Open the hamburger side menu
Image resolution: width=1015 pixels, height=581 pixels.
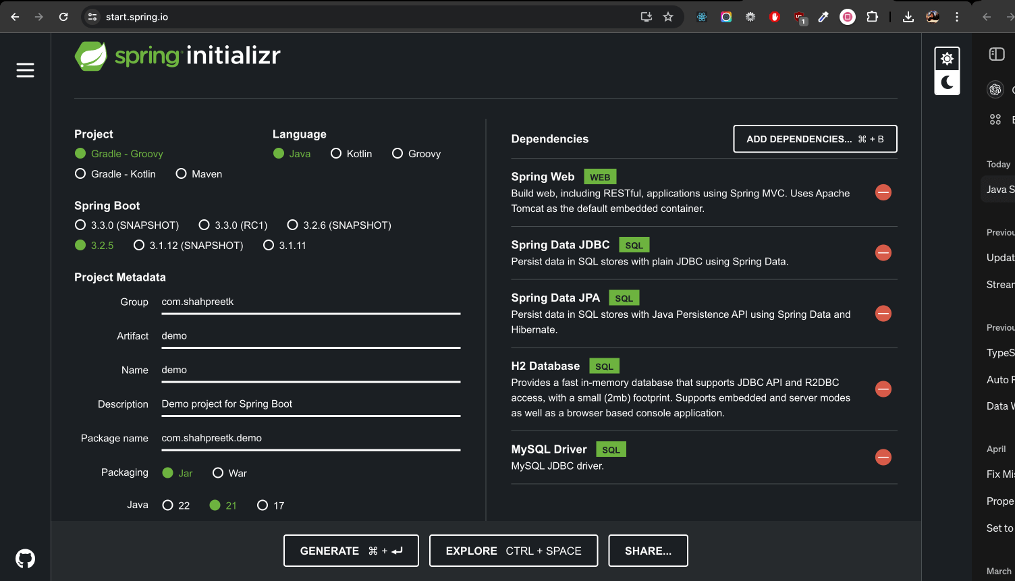25,70
